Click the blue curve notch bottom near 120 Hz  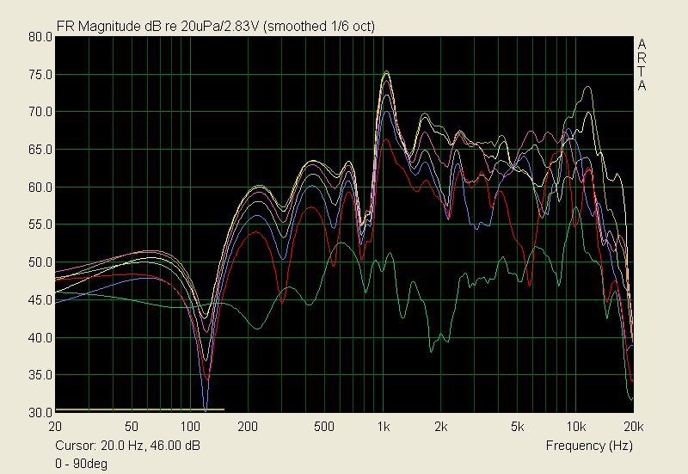(206, 409)
